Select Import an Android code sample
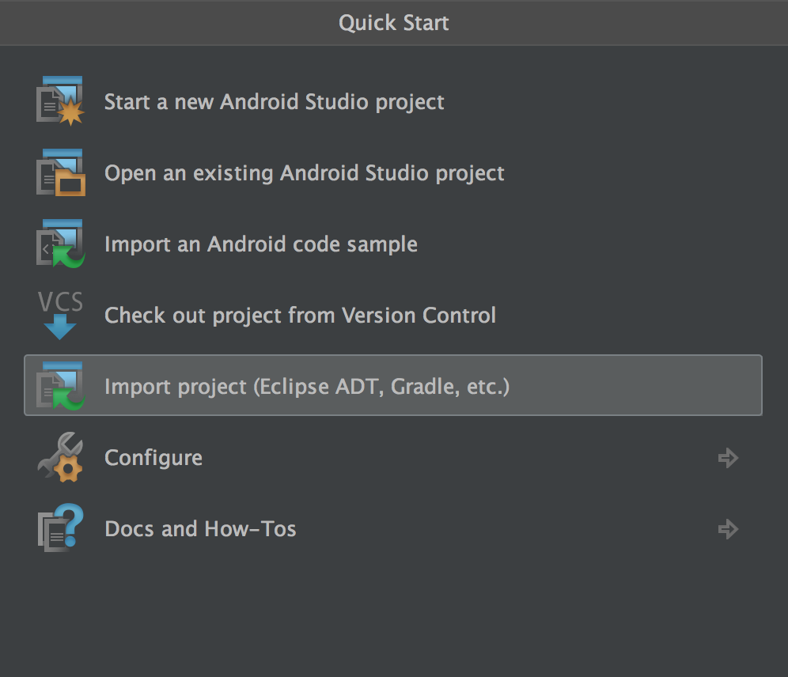Image resolution: width=788 pixels, height=677 pixels. coord(261,244)
